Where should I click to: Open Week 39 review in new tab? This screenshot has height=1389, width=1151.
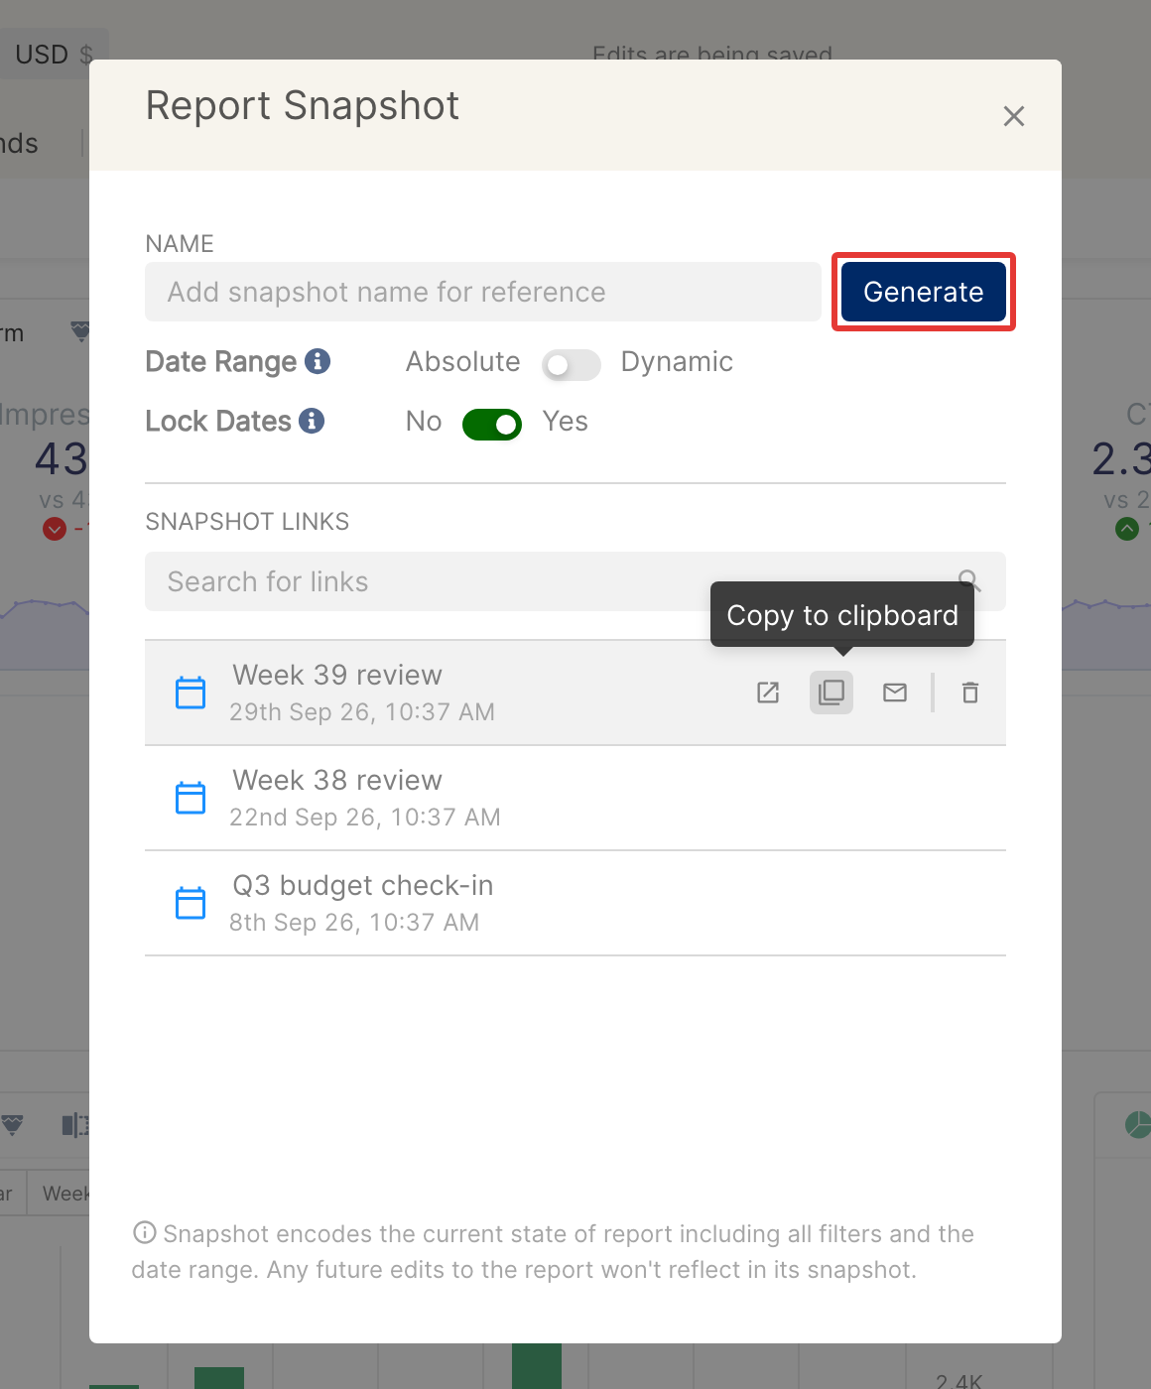point(768,693)
